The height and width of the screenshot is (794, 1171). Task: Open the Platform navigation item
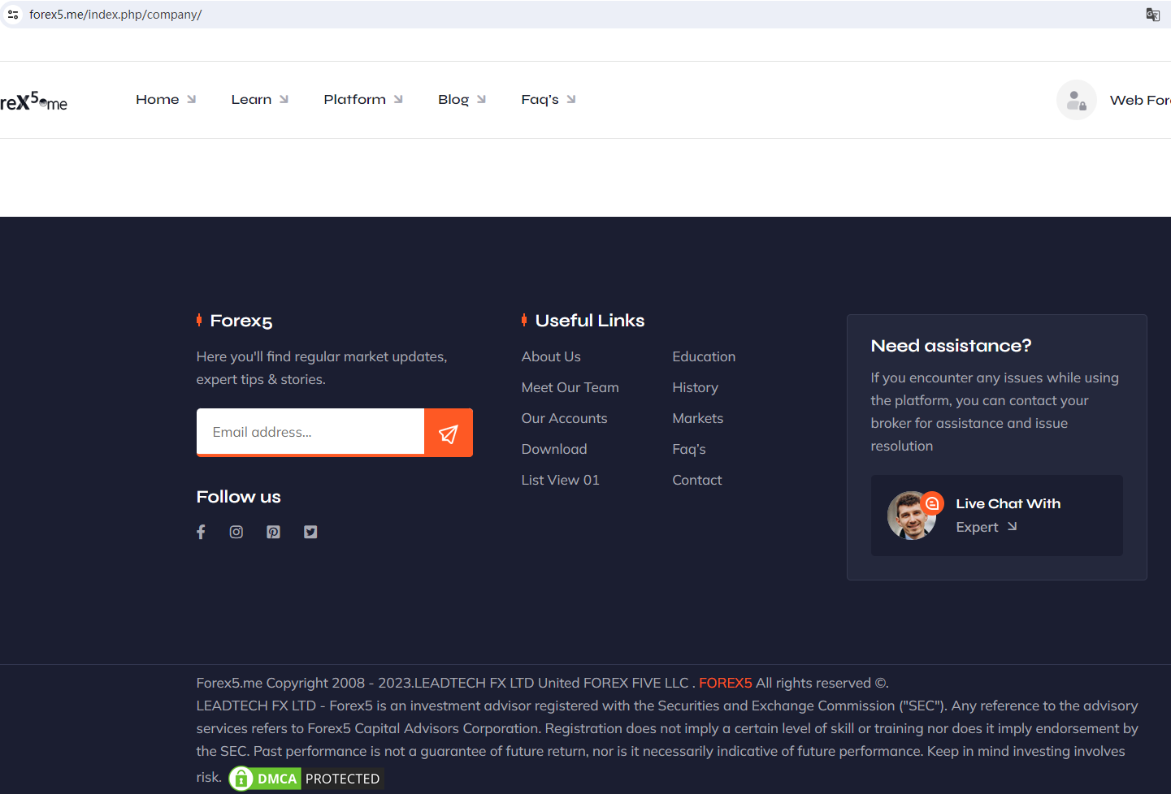pos(355,99)
